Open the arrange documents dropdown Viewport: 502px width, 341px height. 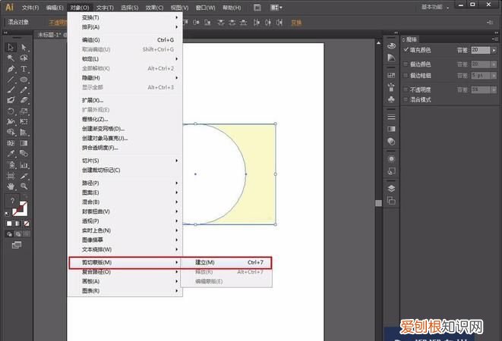276,8
